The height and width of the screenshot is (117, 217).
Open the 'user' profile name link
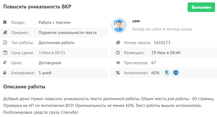[x=136, y=21]
